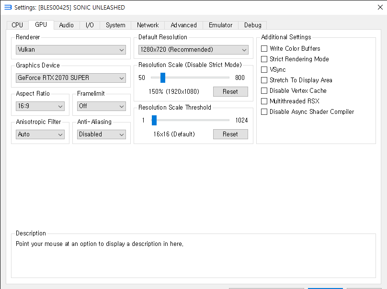Expand the Graphics Device dropdown
The height and width of the screenshot is (289, 387).
[71, 78]
